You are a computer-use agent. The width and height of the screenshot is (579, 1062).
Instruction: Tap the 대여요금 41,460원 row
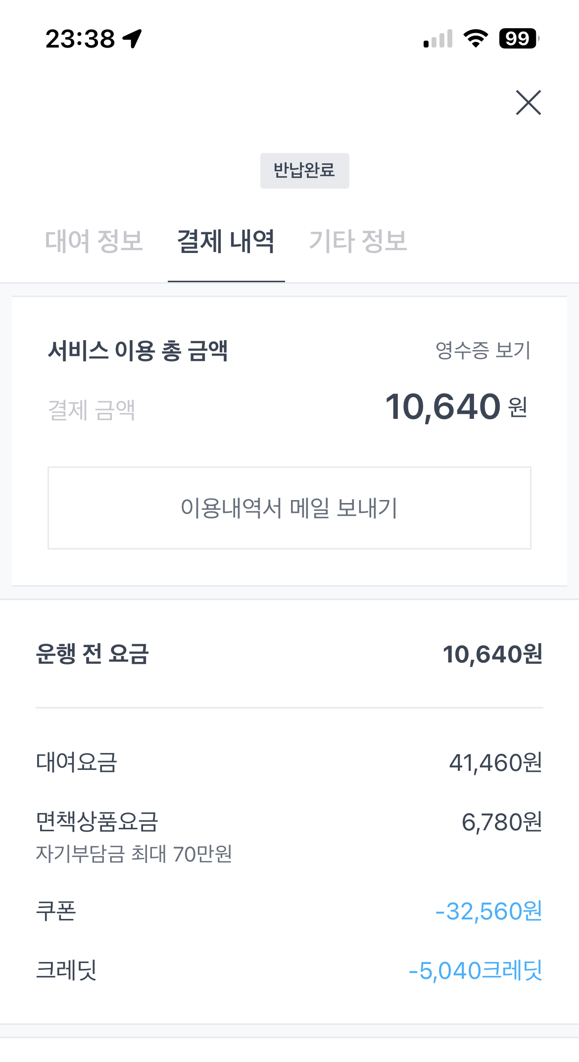(x=289, y=762)
